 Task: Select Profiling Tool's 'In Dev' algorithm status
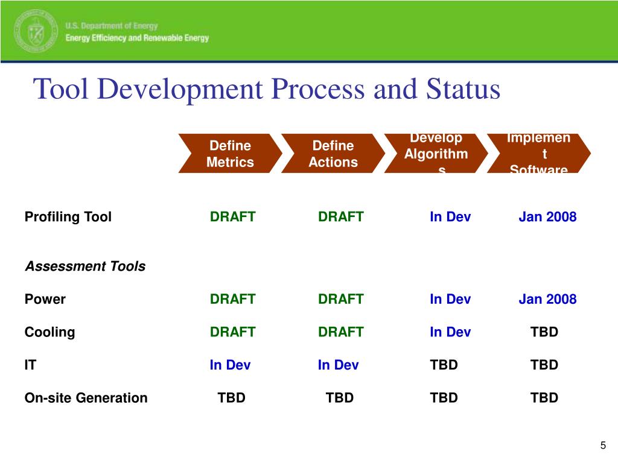(450, 217)
